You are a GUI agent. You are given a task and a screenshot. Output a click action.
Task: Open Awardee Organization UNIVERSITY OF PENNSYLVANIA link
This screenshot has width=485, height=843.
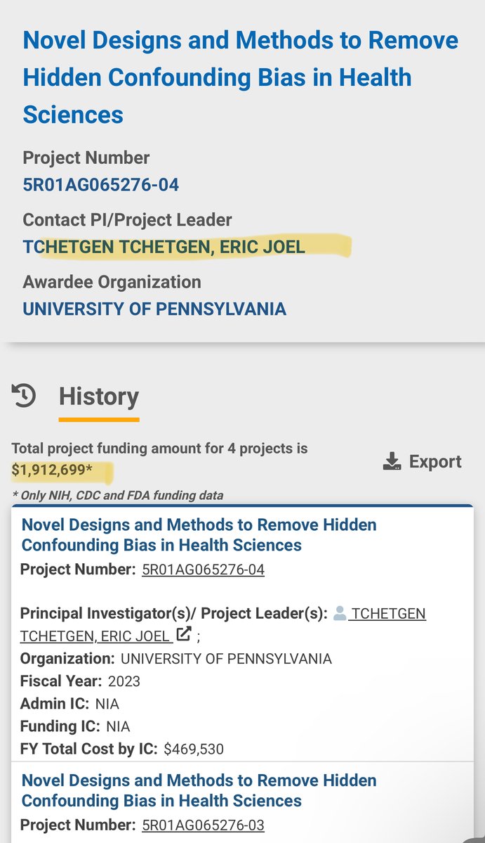(154, 309)
